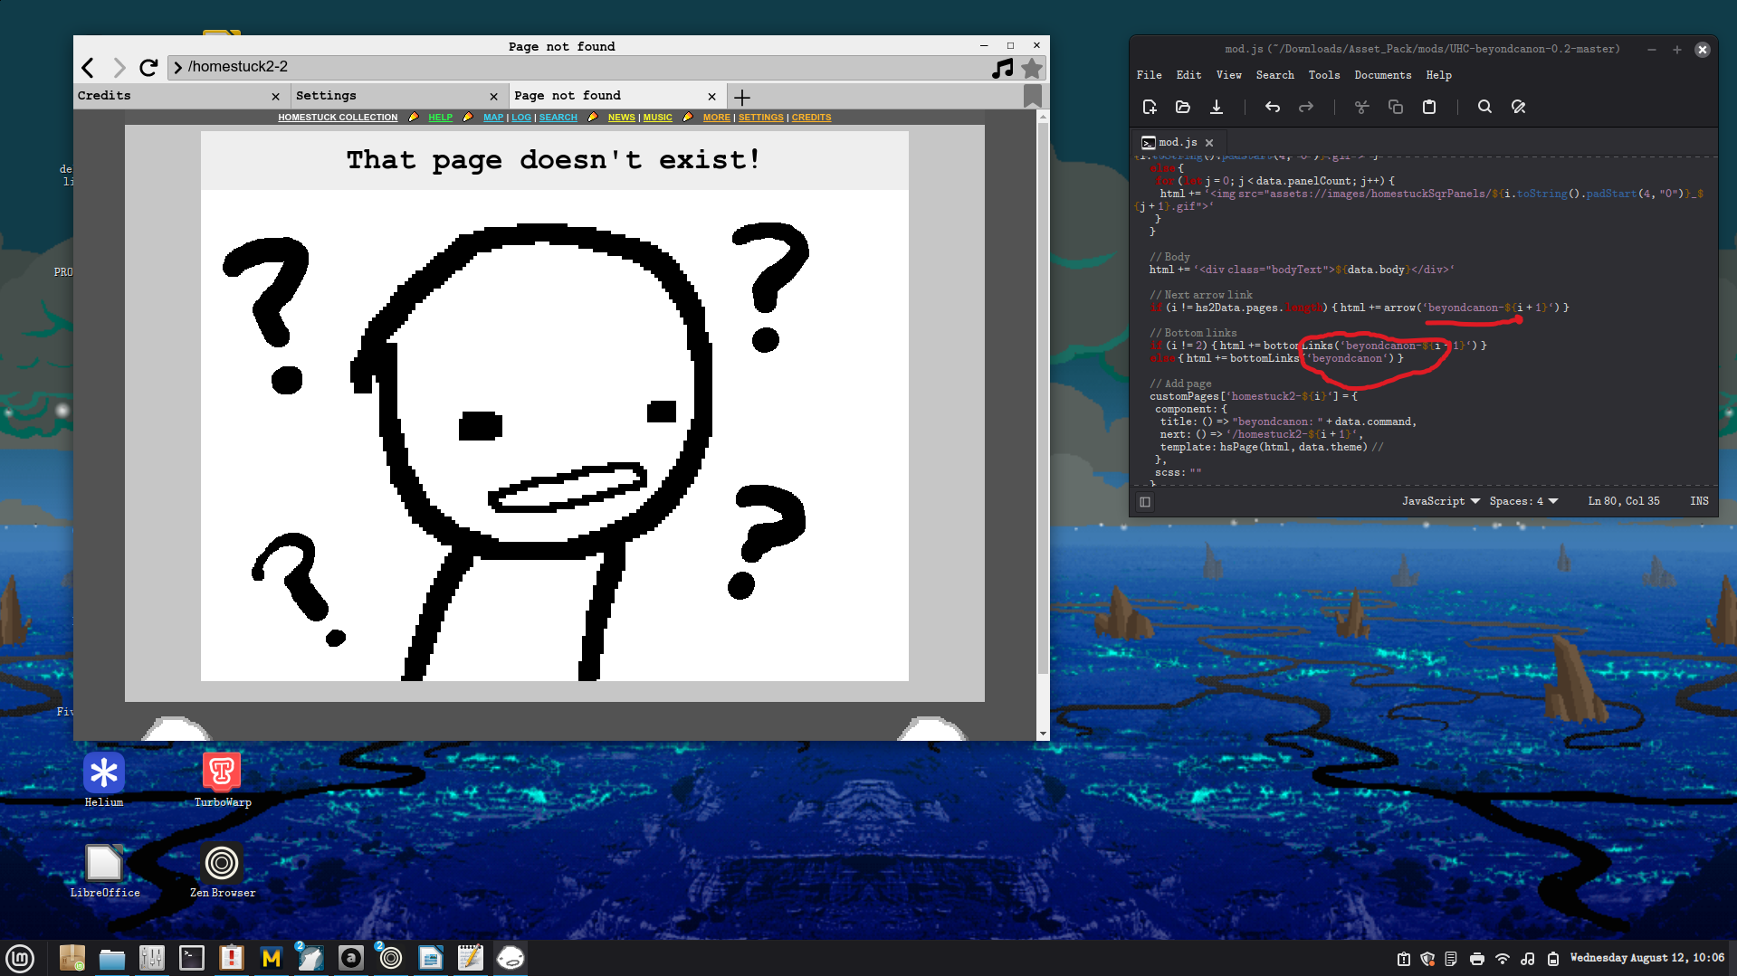Launch TurboWarp from the desktop
The height and width of the screenshot is (976, 1737).
pyautogui.click(x=223, y=779)
